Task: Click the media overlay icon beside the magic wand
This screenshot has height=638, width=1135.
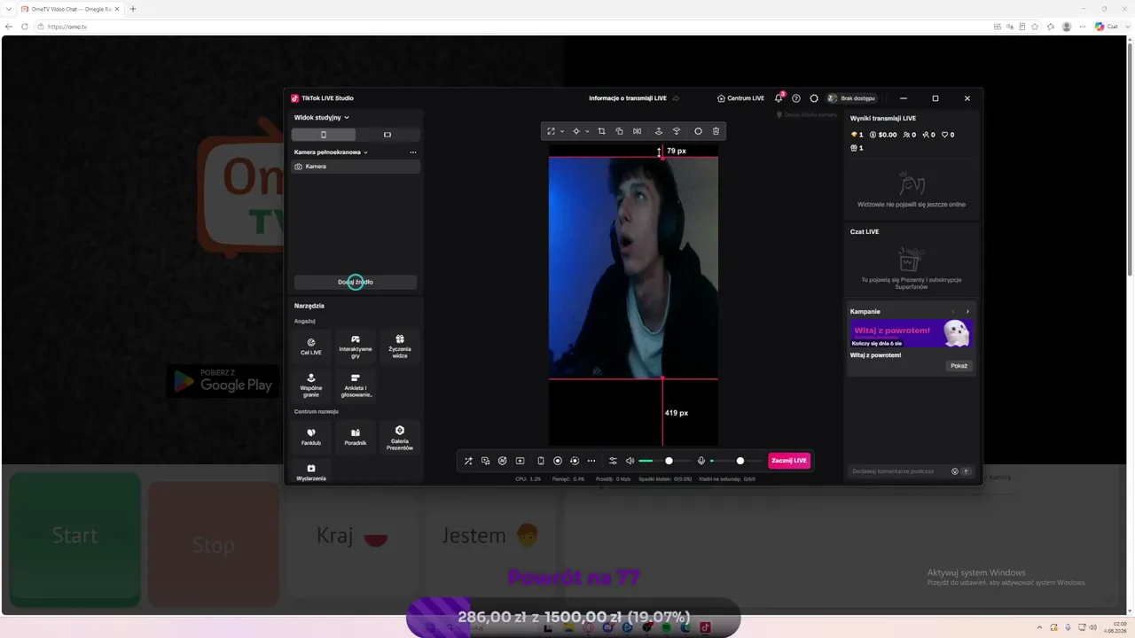Action: pyautogui.click(x=485, y=461)
